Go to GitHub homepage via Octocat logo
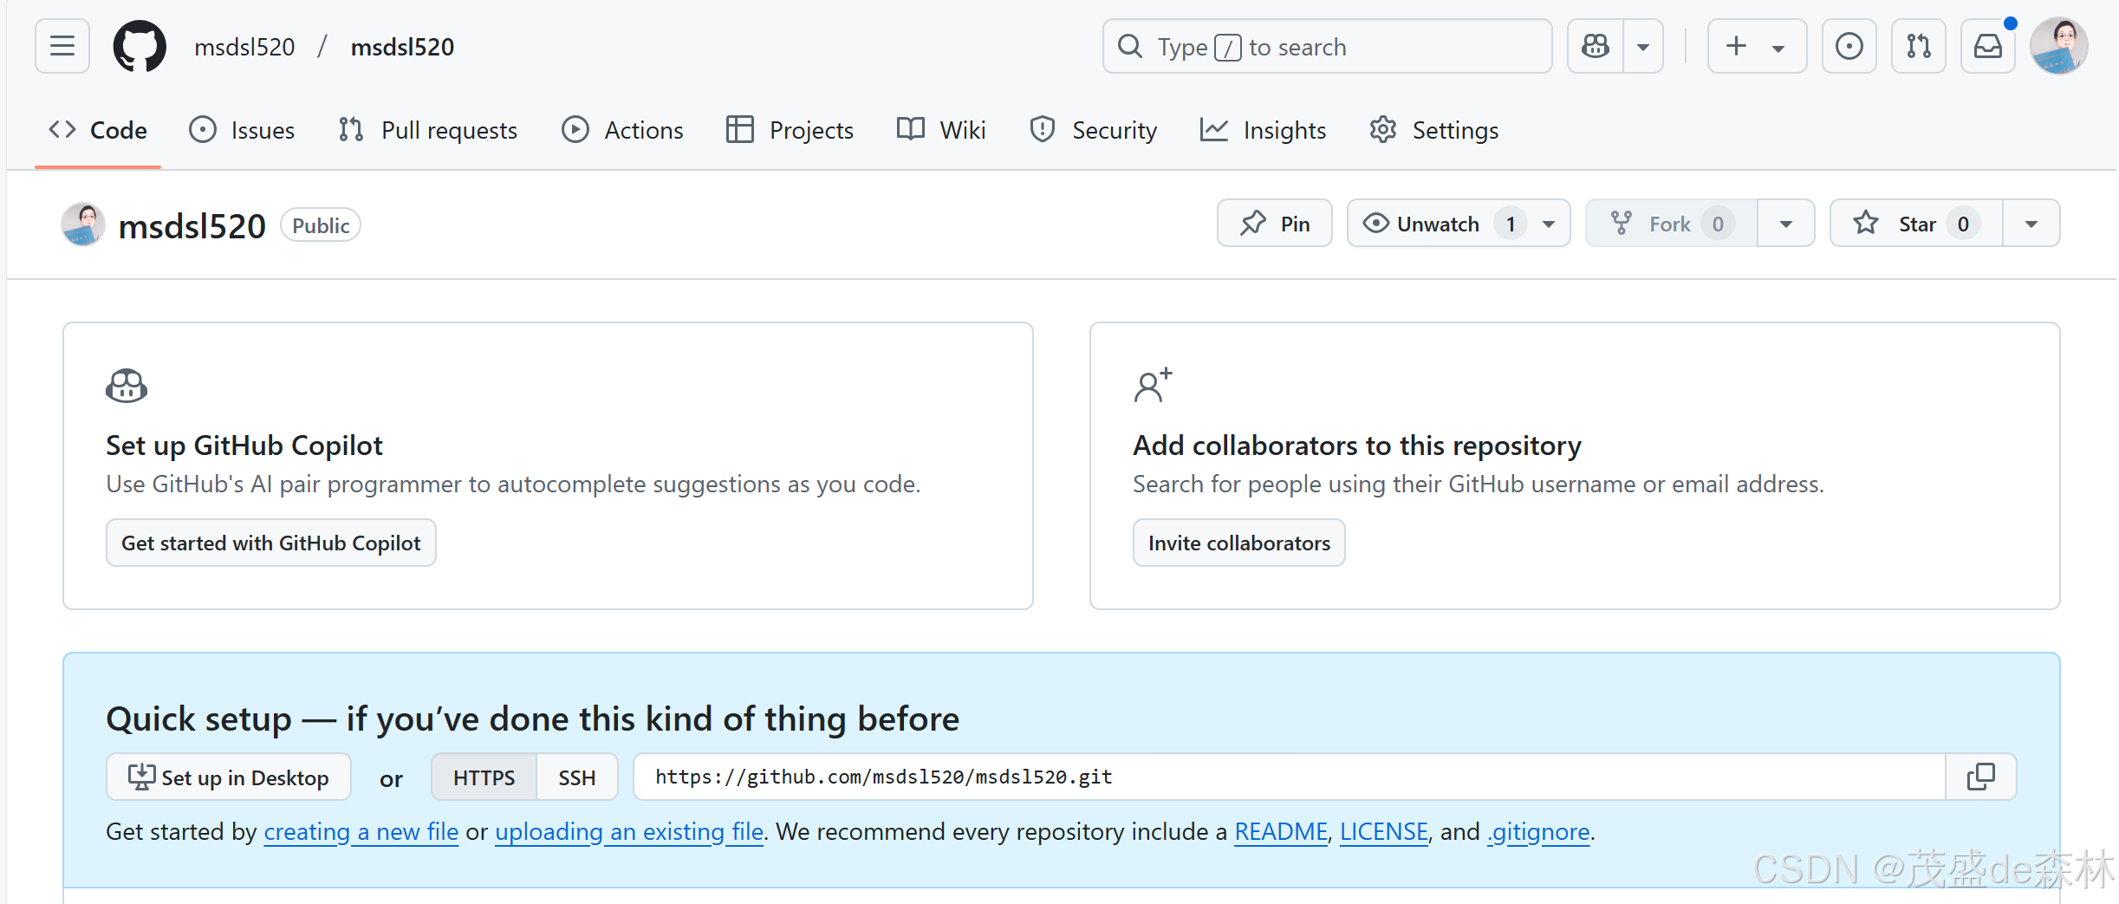Screen dimensions: 2119x904 click(140, 46)
